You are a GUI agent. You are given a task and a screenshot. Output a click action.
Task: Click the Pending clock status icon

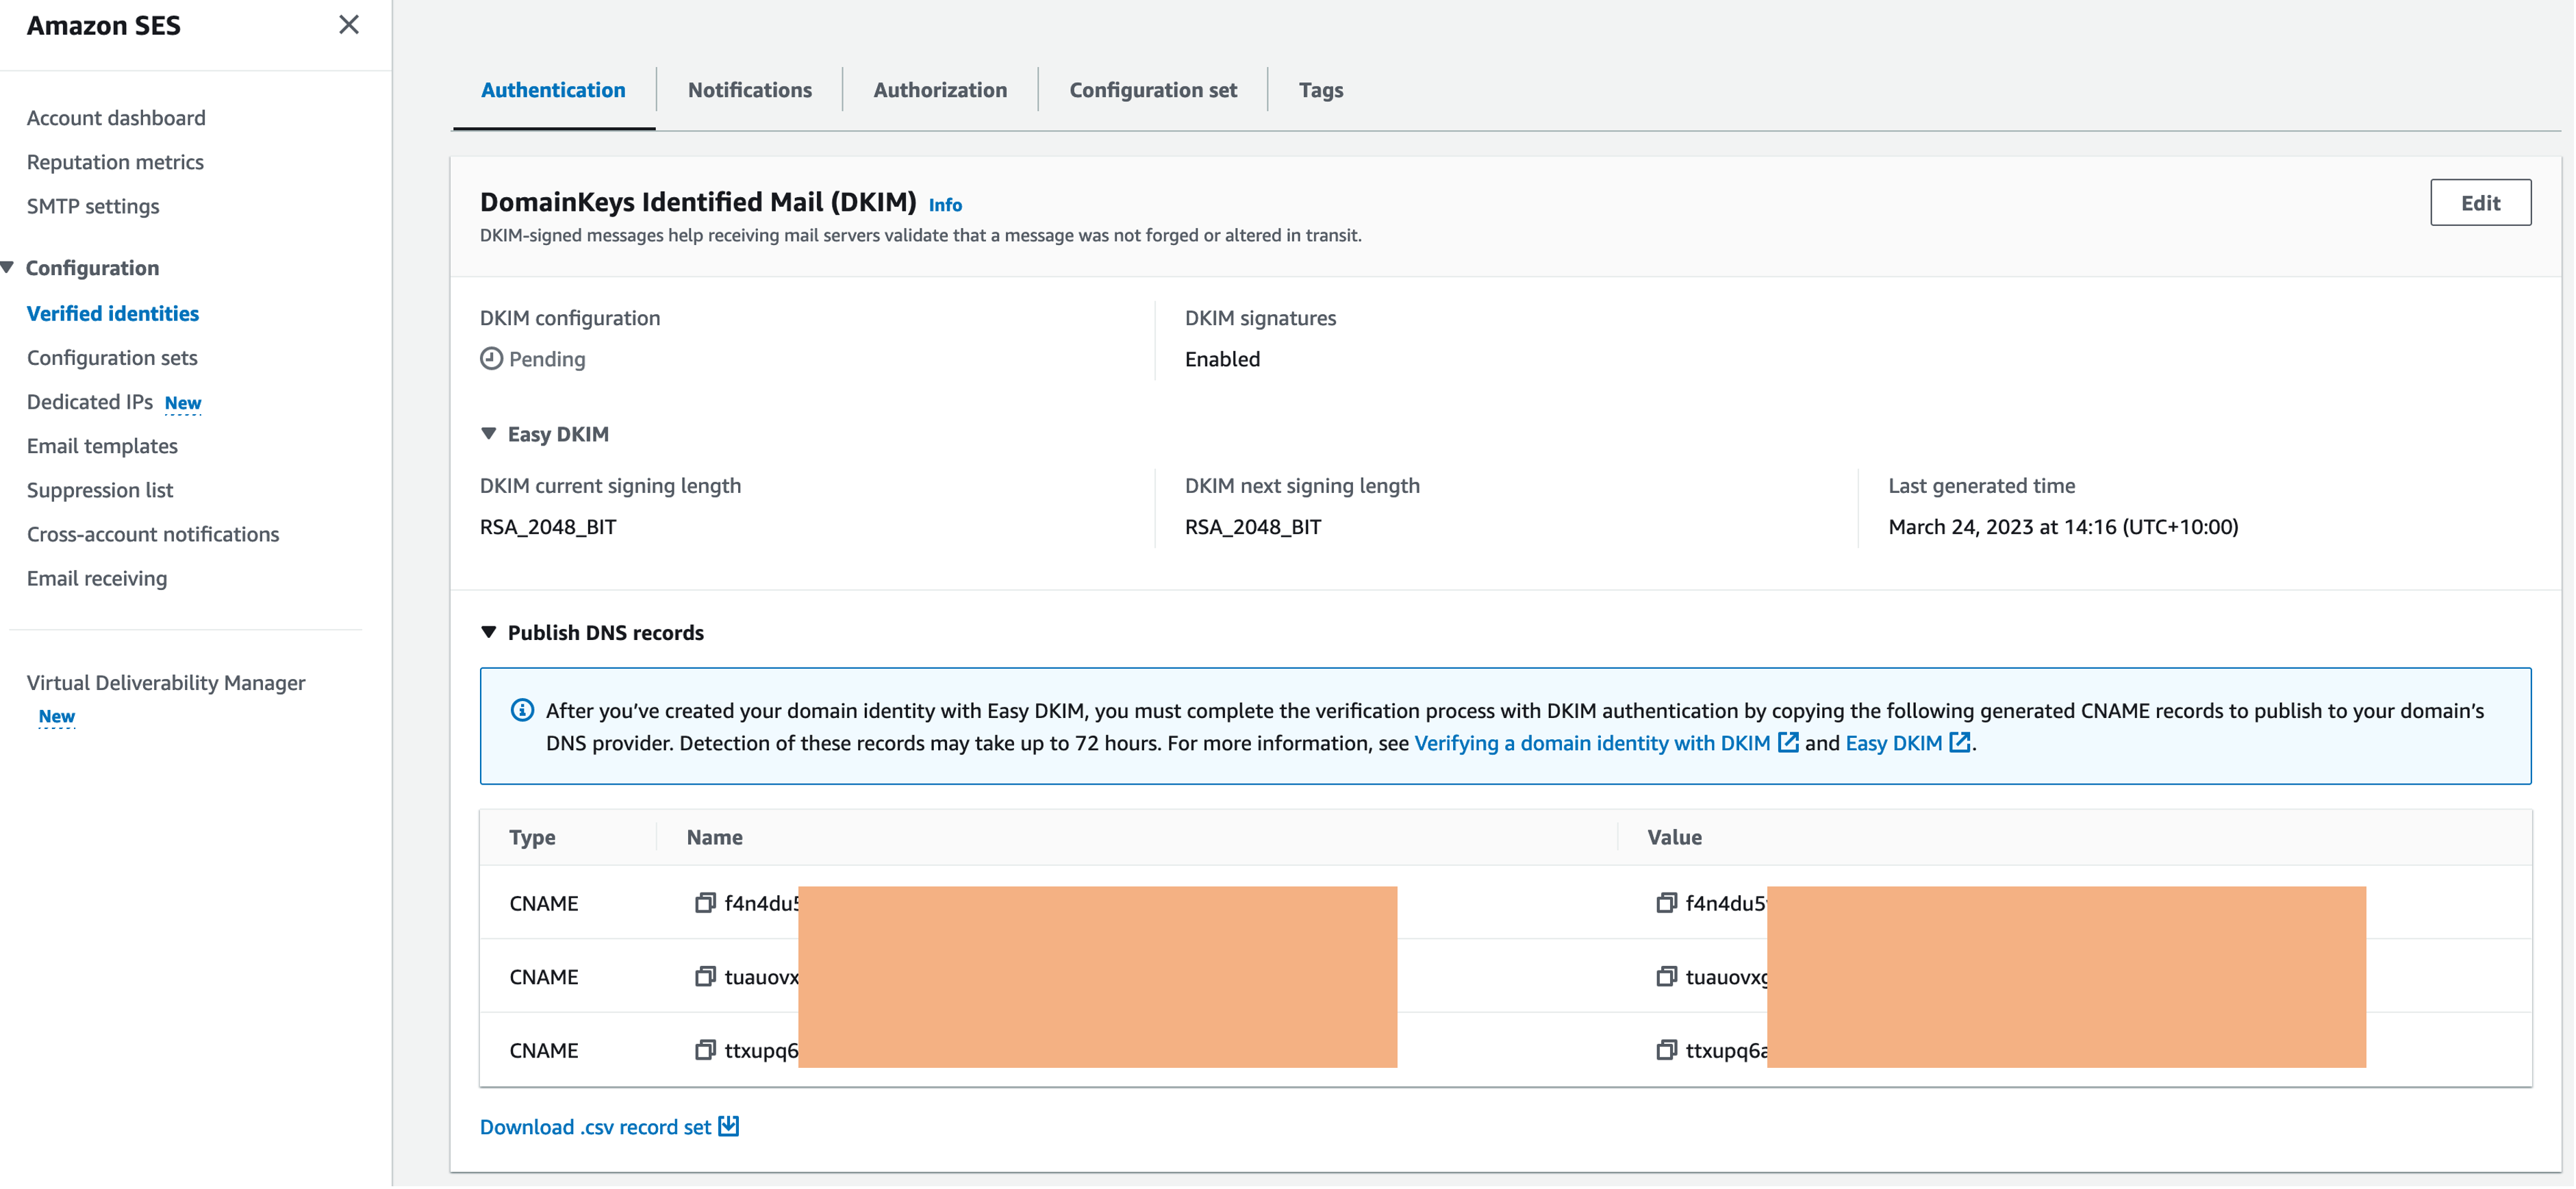pyautogui.click(x=491, y=359)
